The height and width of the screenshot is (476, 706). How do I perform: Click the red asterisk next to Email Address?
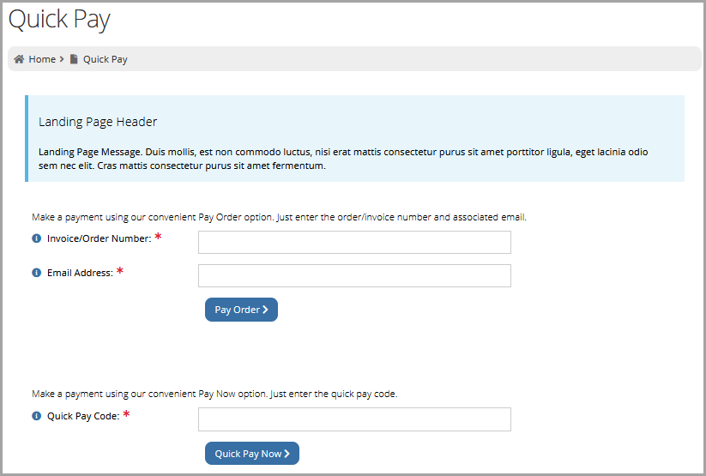(x=120, y=271)
